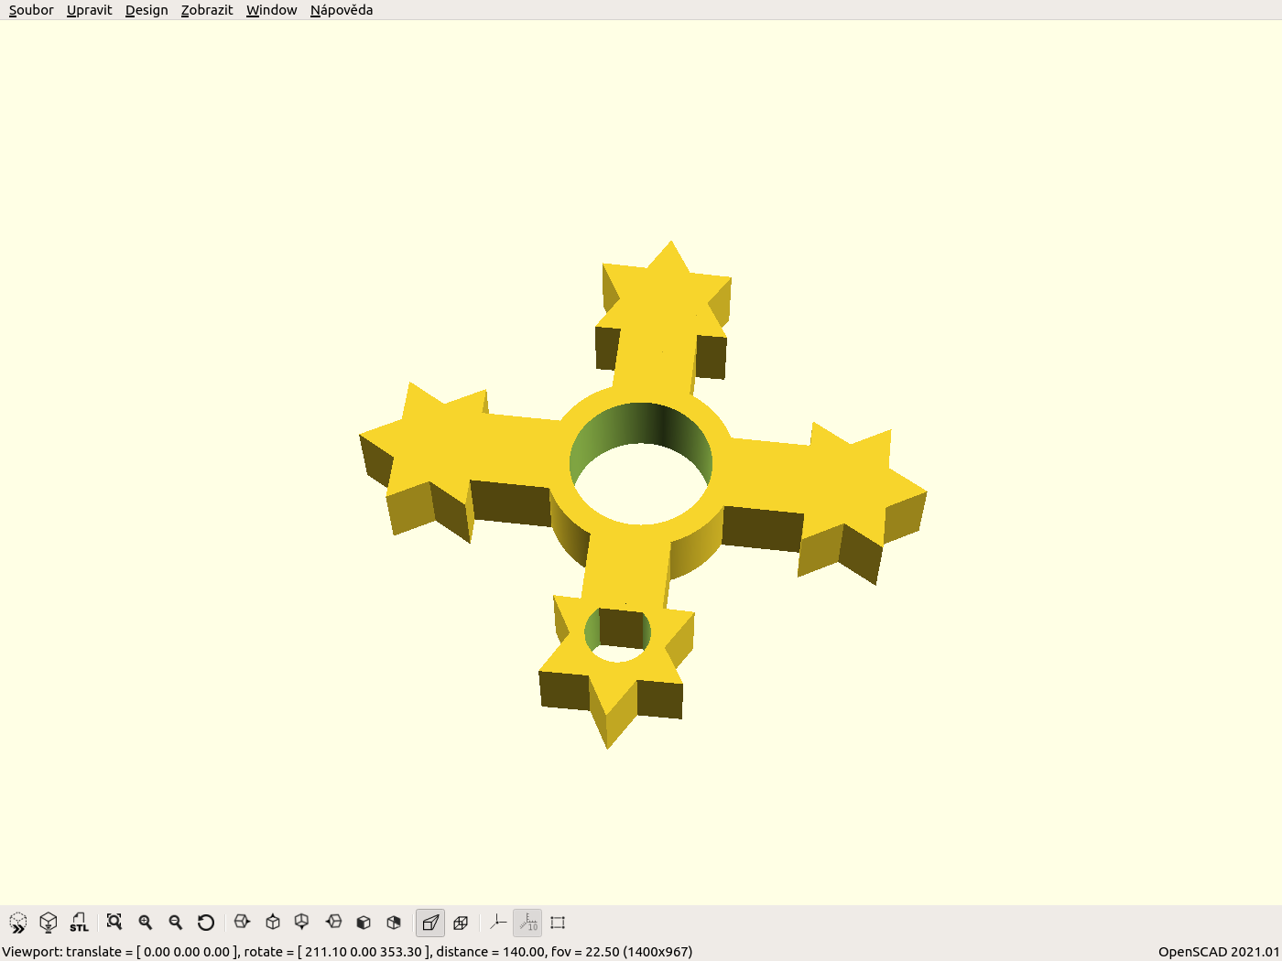Open the Design menu
This screenshot has height=961, width=1282.
coord(147,10)
